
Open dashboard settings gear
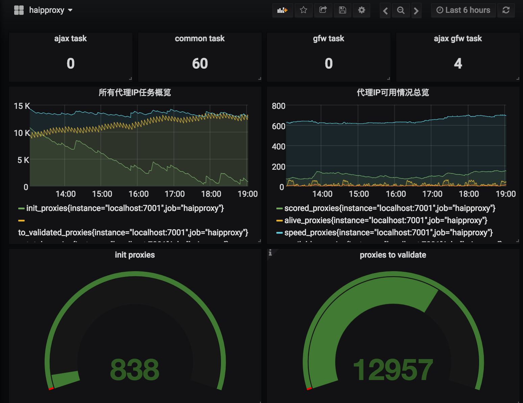point(362,10)
